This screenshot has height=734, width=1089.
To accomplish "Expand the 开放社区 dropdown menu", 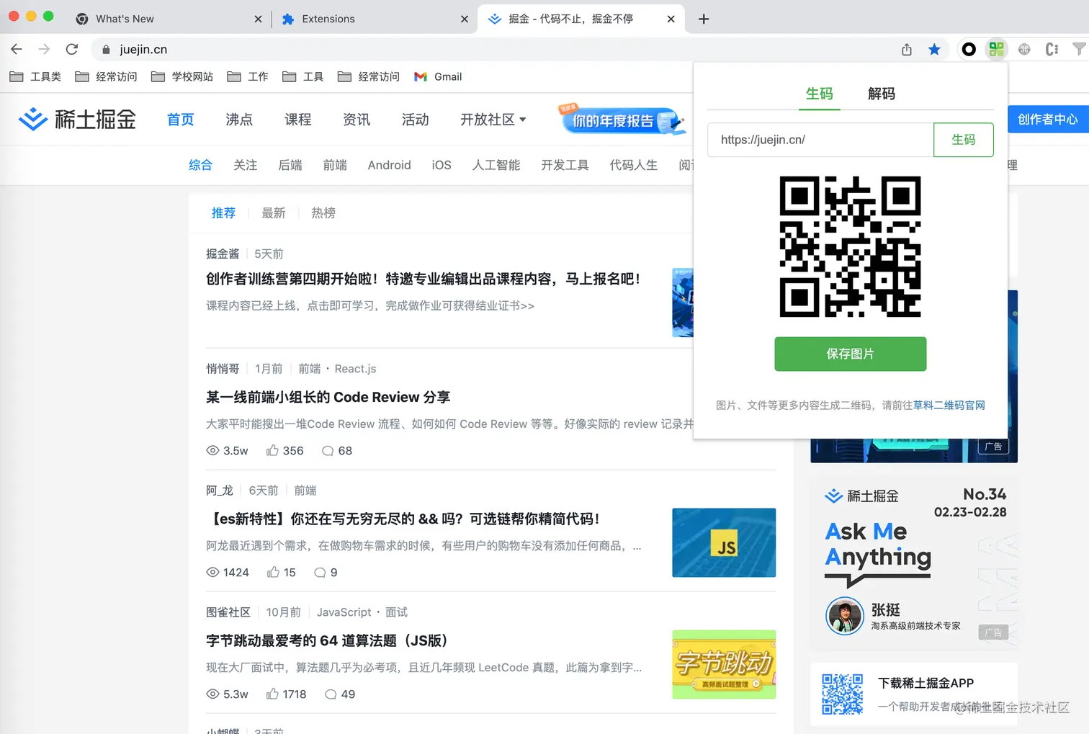I will pyautogui.click(x=493, y=120).
